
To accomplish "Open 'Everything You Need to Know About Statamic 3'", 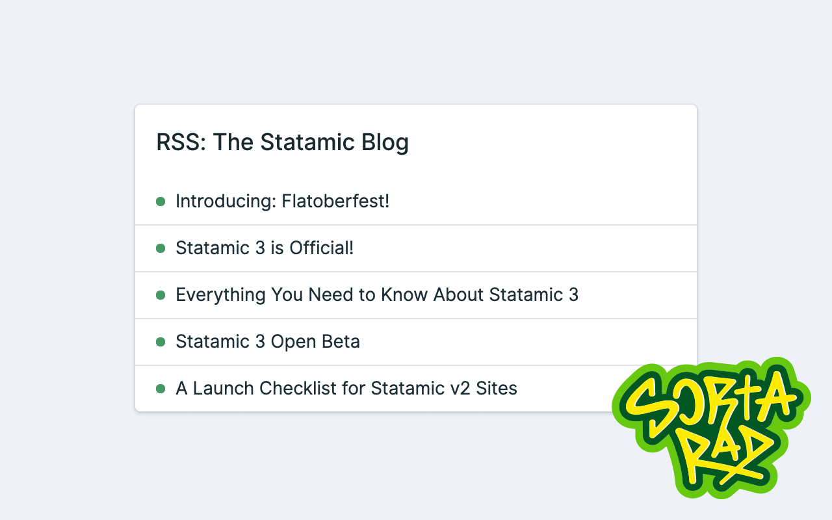I will (x=377, y=295).
